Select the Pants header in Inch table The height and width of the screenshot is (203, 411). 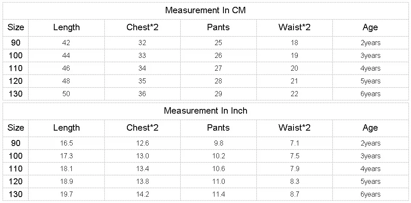tap(218, 128)
